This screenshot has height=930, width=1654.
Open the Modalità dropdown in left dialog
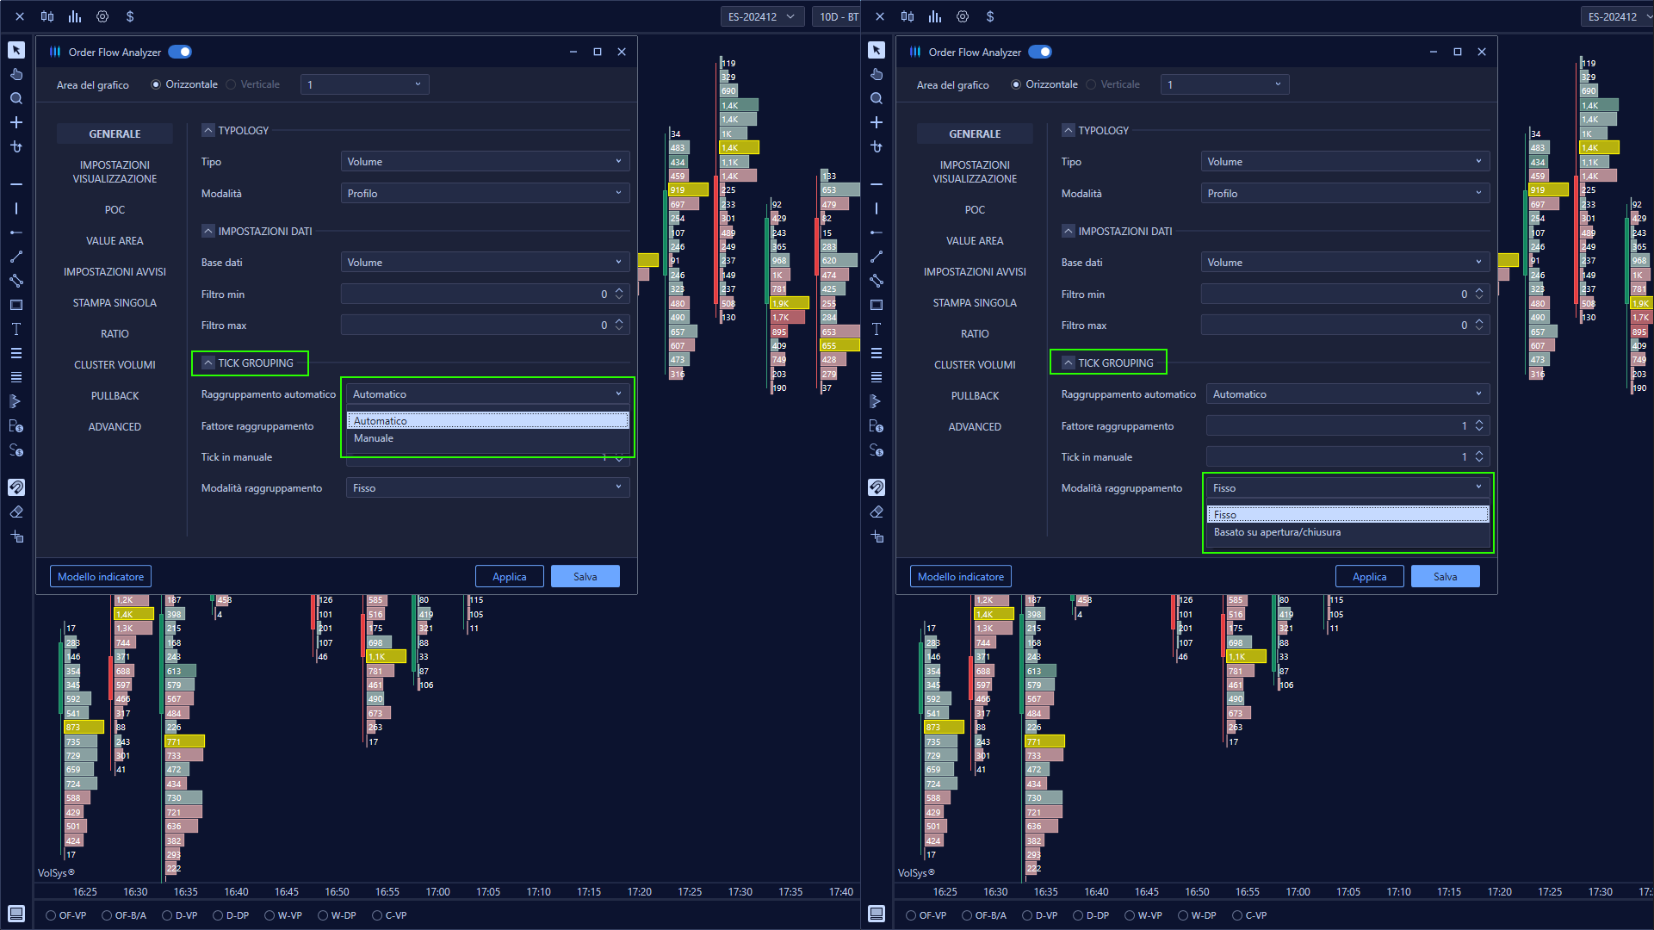[x=486, y=194]
